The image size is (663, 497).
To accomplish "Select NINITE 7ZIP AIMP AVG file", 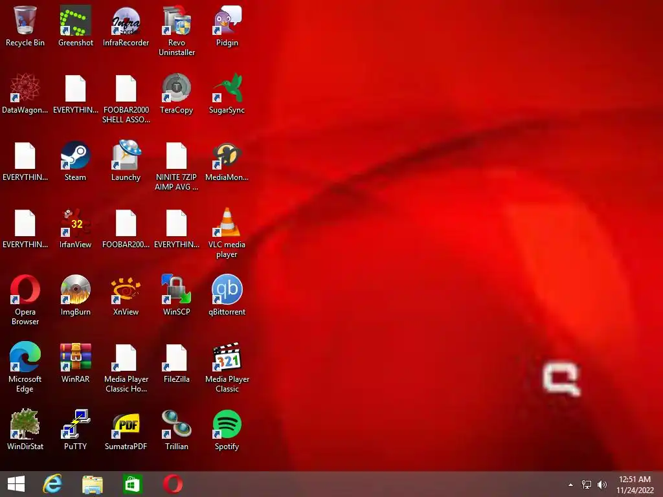I will tap(176, 155).
